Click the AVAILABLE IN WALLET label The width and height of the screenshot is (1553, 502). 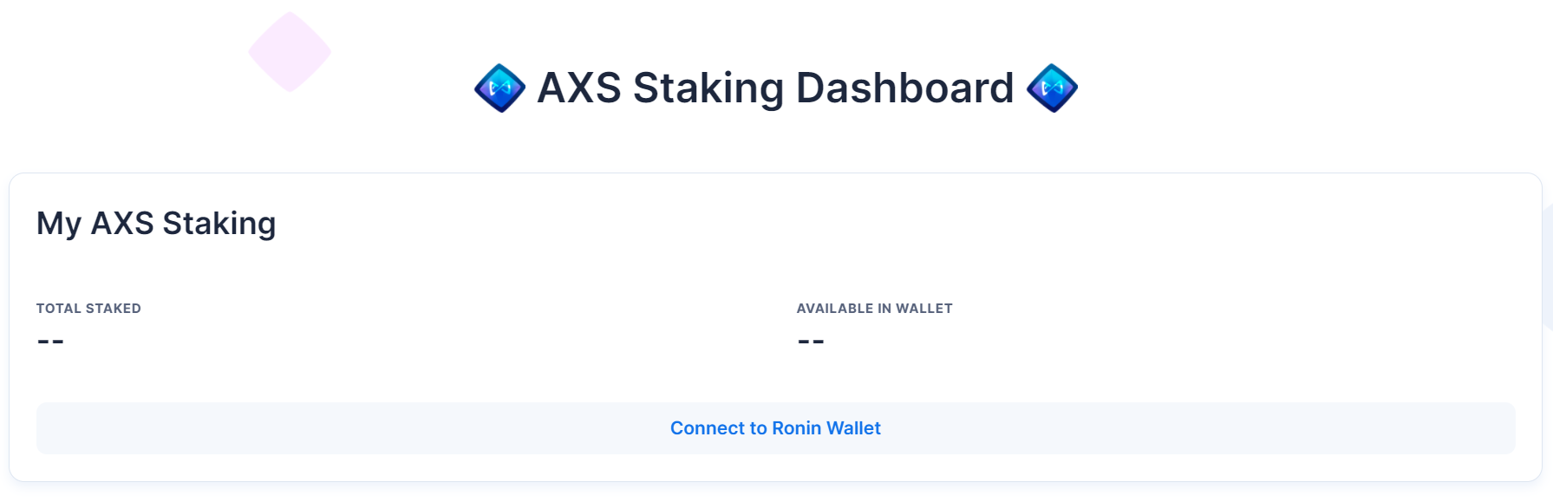874,309
